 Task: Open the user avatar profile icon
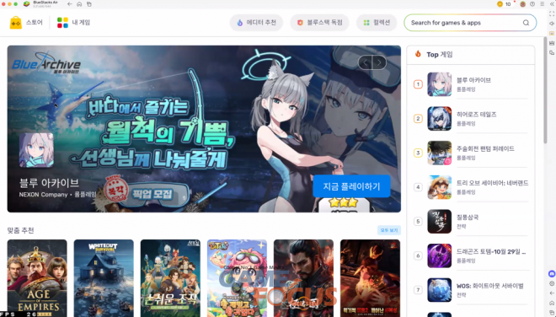(522, 4)
